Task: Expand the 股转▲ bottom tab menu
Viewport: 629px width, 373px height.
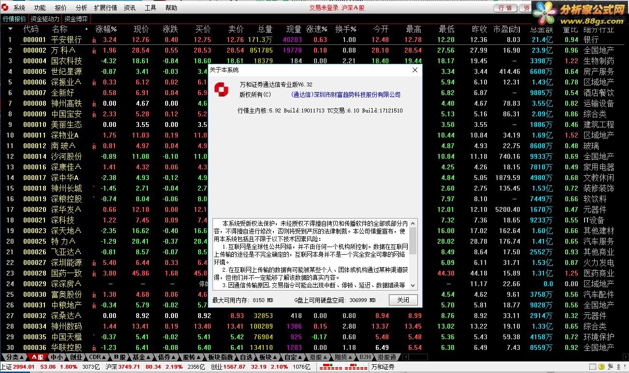Action: click(x=192, y=357)
